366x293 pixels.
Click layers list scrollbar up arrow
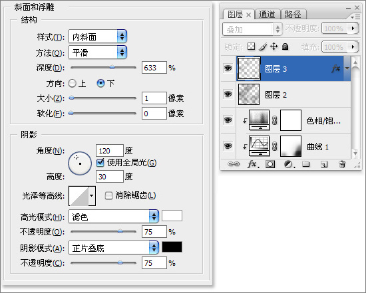tap(355, 62)
